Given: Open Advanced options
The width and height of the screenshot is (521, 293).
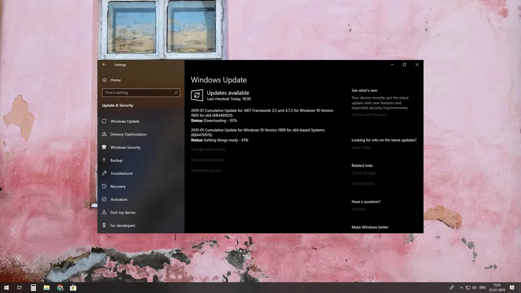Looking at the screenshot, I should [206, 170].
